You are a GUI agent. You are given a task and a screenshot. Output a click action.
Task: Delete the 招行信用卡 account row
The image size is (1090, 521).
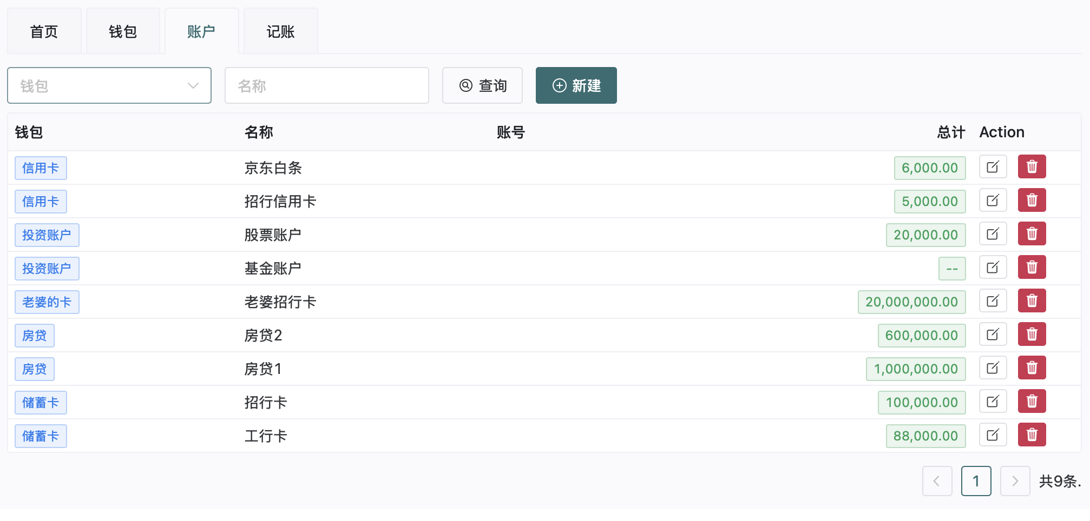pyautogui.click(x=1032, y=201)
